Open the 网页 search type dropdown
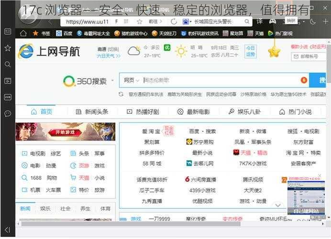 pyautogui.click(x=132, y=80)
